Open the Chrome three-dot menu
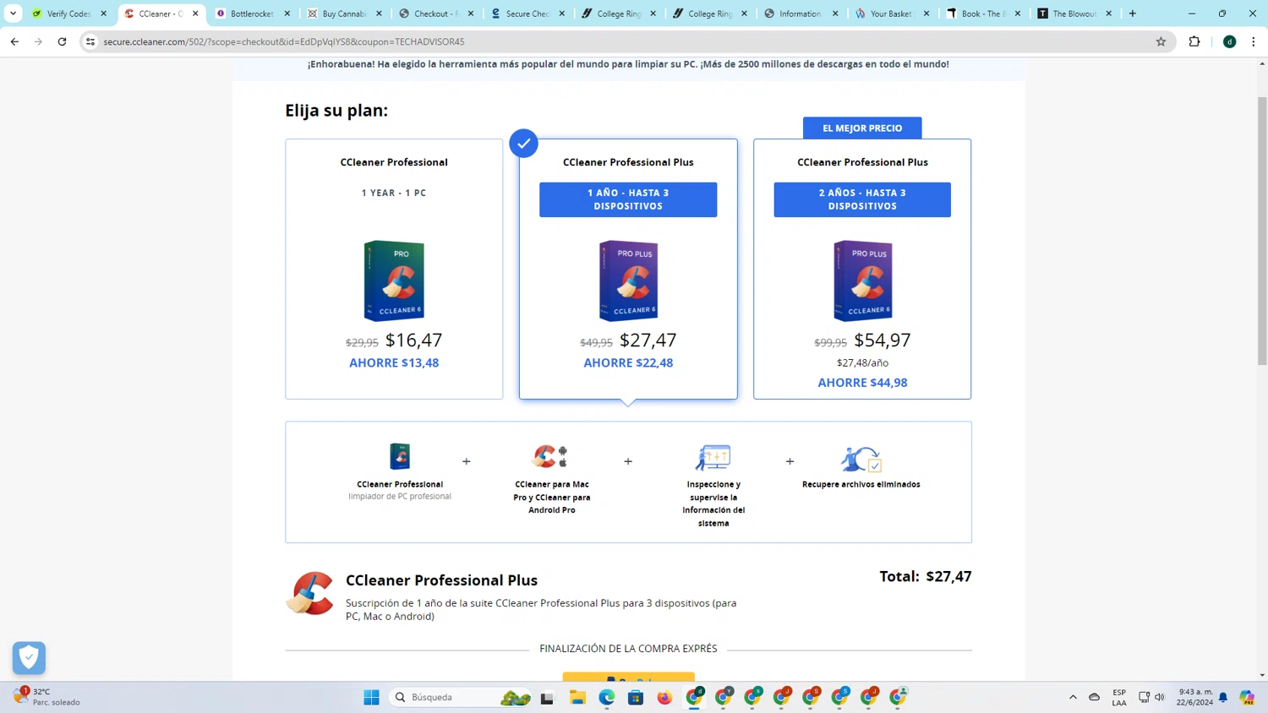This screenshot has width=1268, height=713. pyautogui.click(x=1254, y=41)
